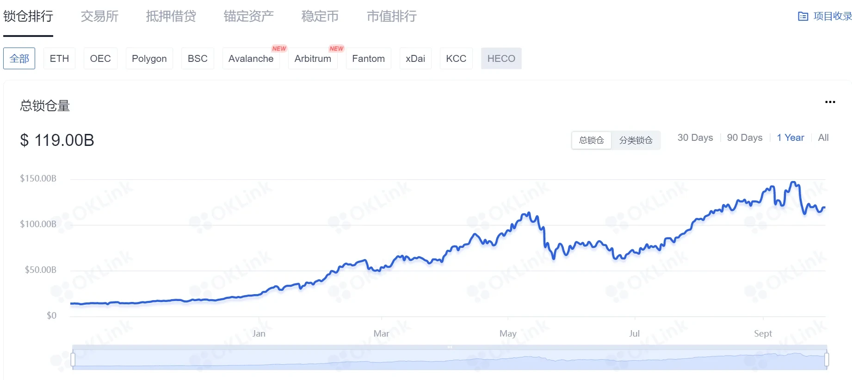The image size is (852, 380).
Task: Filter by the Avalanche chain
Action: point(251,59)
